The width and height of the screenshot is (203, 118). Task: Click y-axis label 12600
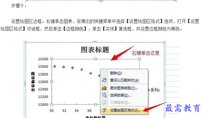pos(43,82)
